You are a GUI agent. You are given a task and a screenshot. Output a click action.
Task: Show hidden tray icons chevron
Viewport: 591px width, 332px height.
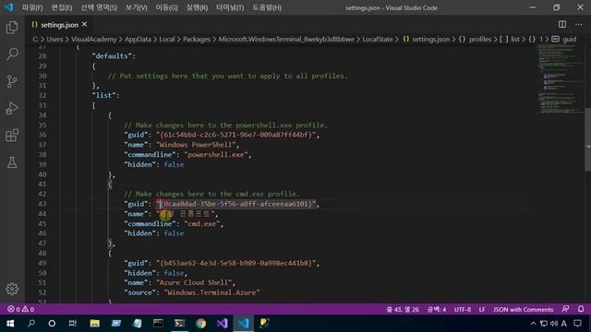coord(533,324)
